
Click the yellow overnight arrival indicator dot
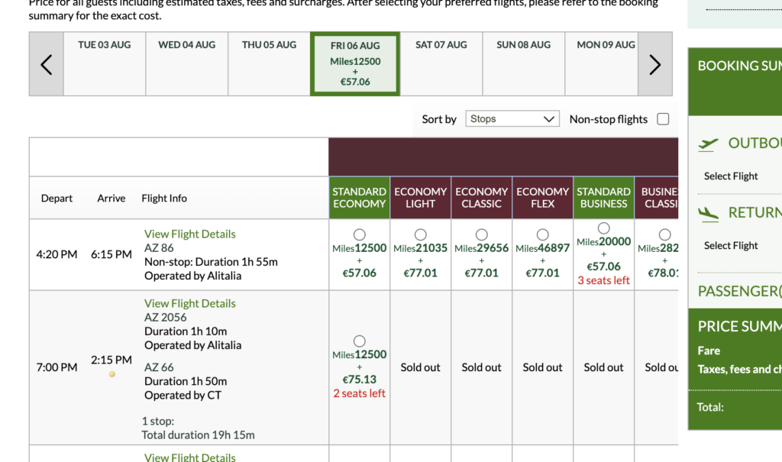[112, 374]
